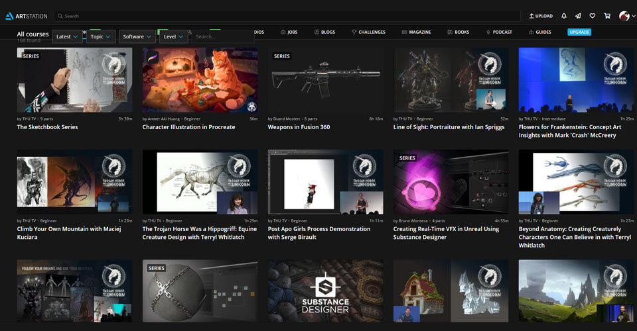
Task: Open cottage house model course thumbnail
Action: click(x=451, y=291)
